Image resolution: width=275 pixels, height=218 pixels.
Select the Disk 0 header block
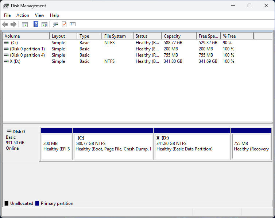coord(21,144)
